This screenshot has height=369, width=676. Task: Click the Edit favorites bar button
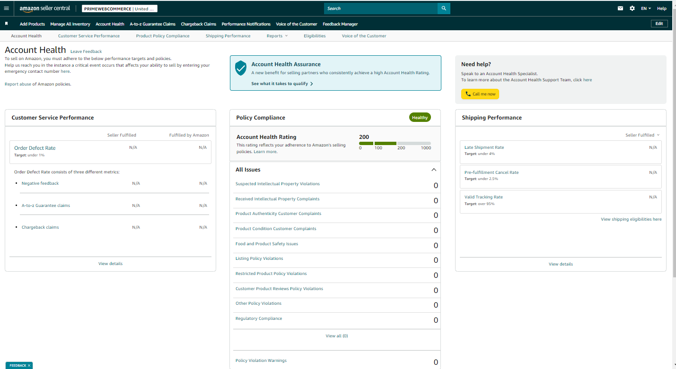[x=659, y=24]
